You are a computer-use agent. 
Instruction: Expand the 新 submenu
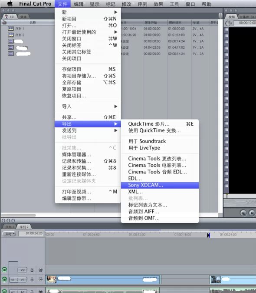[x=88, y=12]
